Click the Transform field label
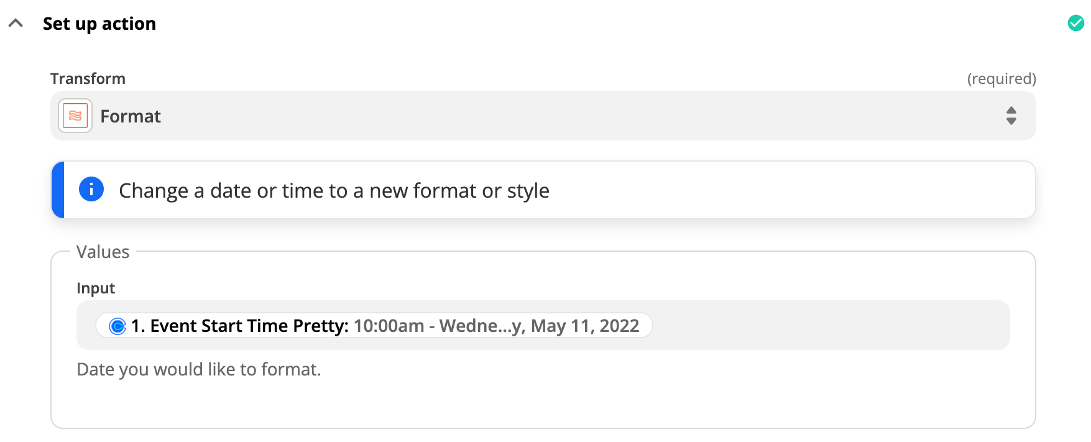The width and height of the screenshot is (1091, 442). [x=88, y=78]
